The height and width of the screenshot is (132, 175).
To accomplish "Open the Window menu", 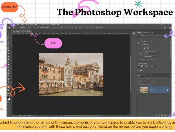I will pyautogui.click(x=53, y=24).
